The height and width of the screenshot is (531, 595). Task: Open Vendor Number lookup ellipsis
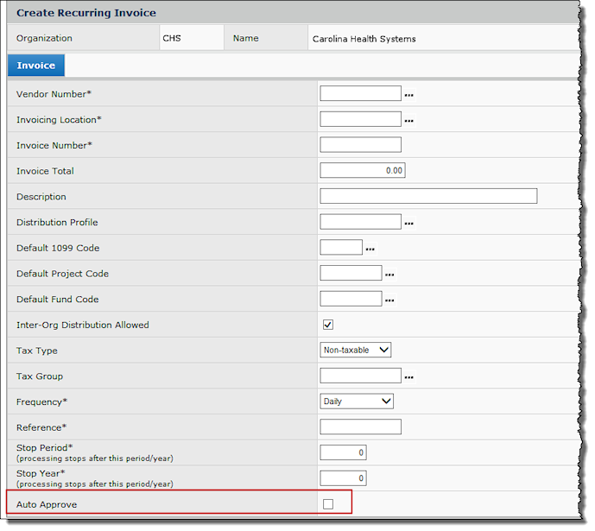coord(409,95)
